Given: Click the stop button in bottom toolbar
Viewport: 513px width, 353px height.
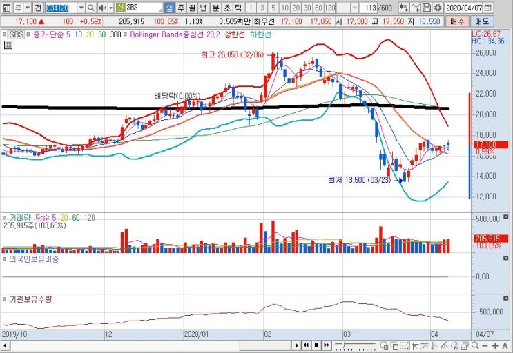Looking at the screenshot, I should [316, 345].
